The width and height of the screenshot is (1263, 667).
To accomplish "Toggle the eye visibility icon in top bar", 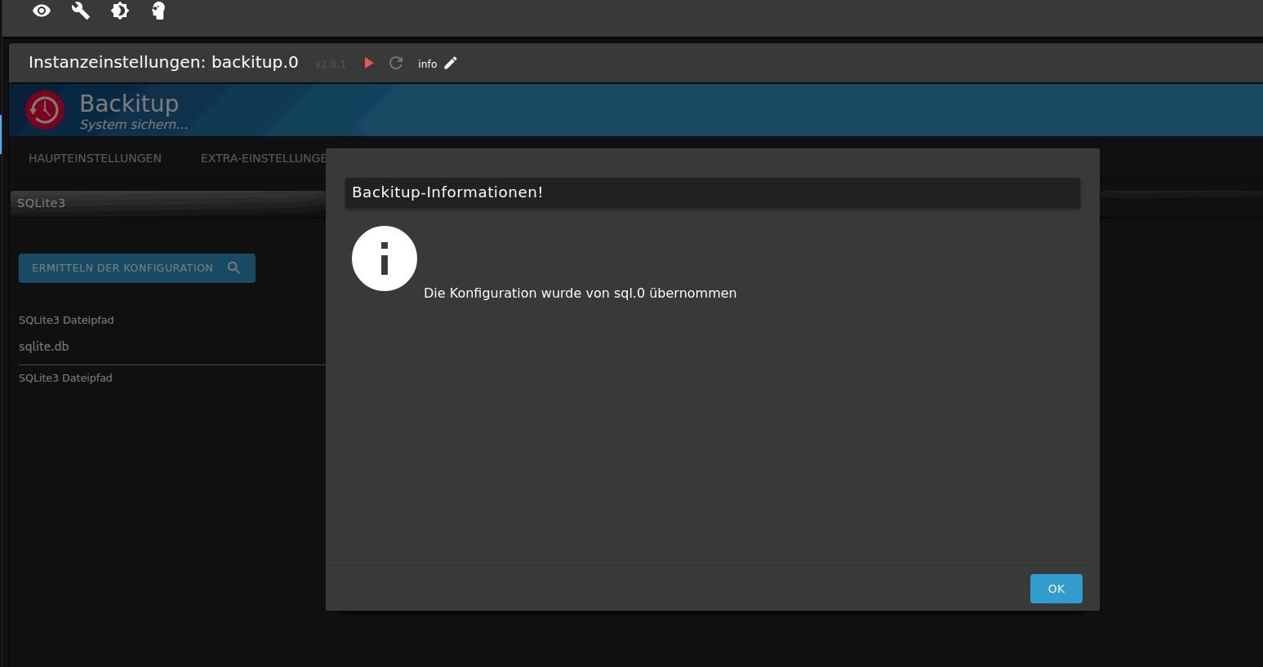I will (42, 11).
